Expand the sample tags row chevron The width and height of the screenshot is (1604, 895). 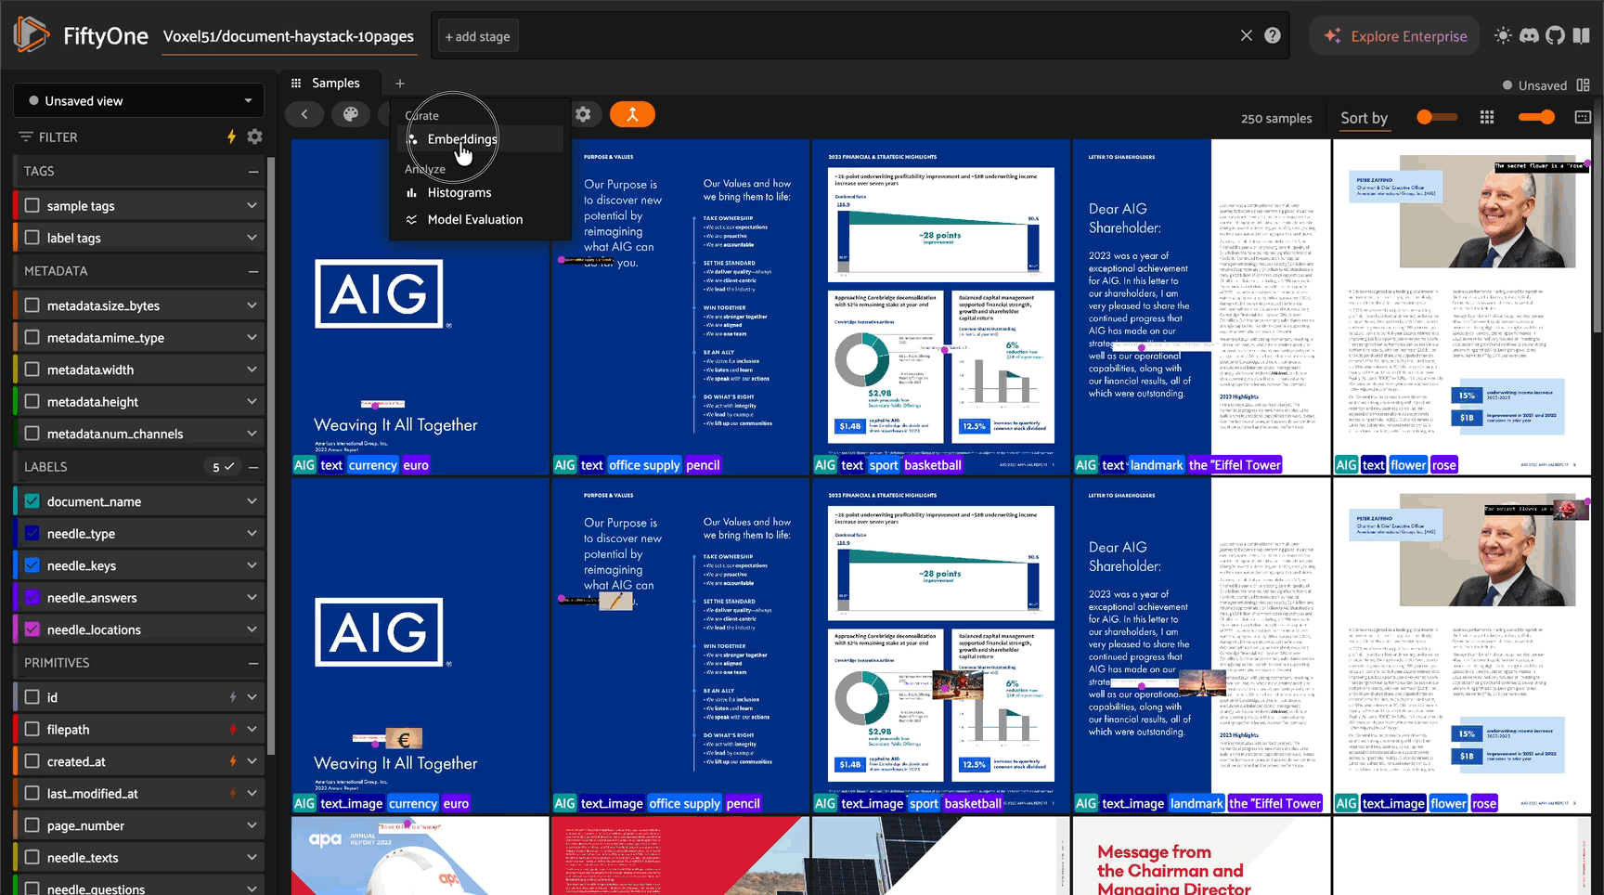252,205
